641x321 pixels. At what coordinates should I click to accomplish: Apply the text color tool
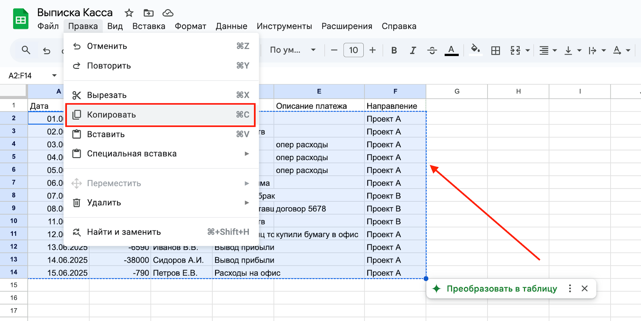pyautogui.click(x=451, y=50)
